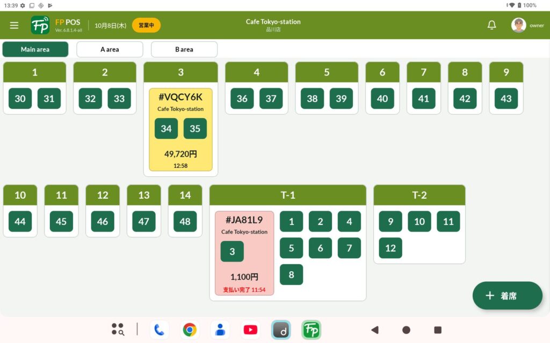Select seat 6 in table T-1
Image resolution: width=550 pixels, height=343 pixels.
coord(320,248)
